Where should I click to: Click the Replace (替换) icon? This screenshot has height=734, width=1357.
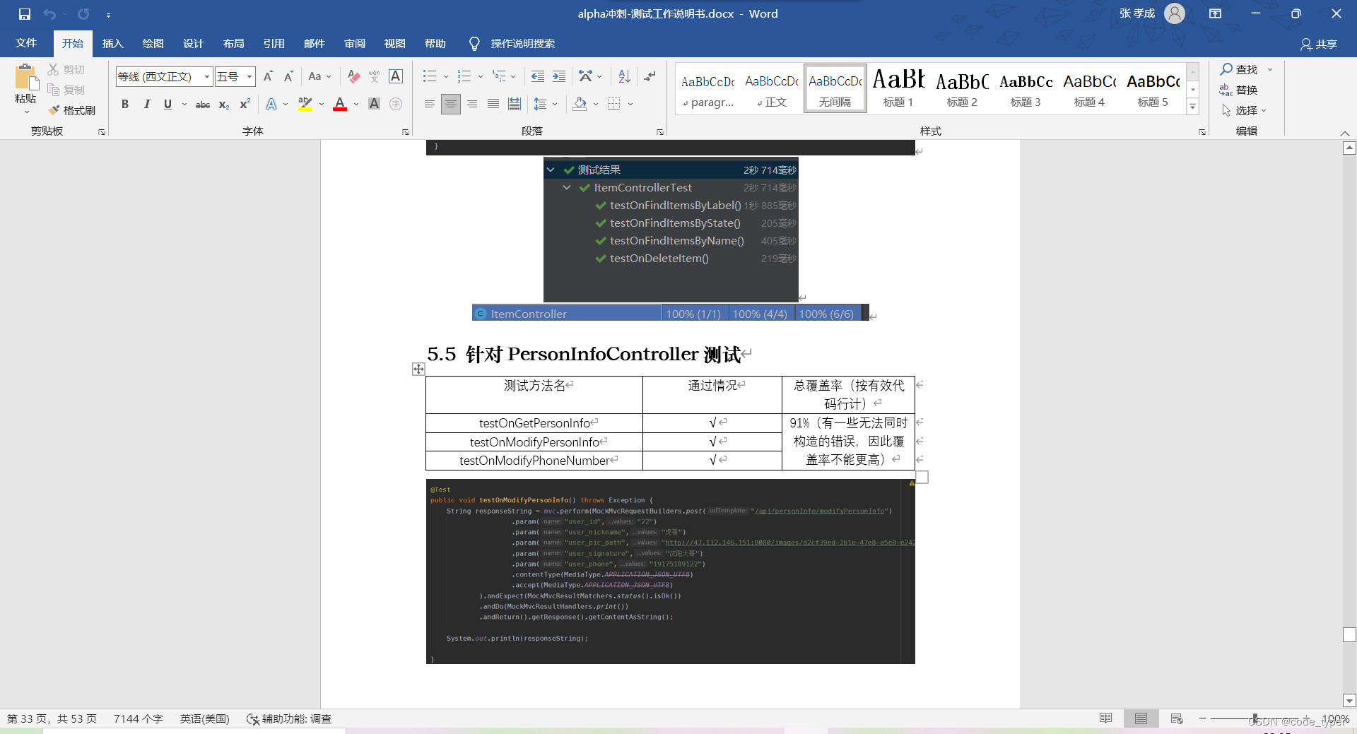pyautogui.click(x=1226, y=90)
